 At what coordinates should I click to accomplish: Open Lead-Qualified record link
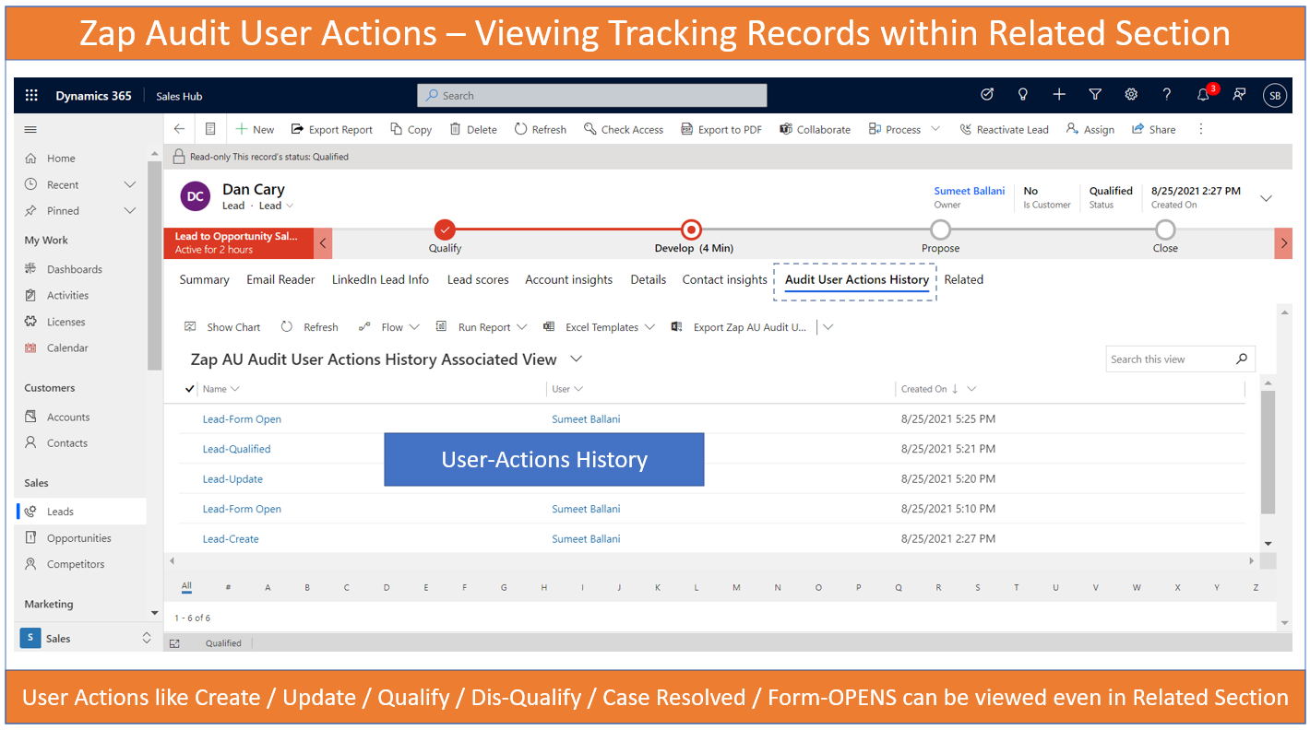point(236,449)
